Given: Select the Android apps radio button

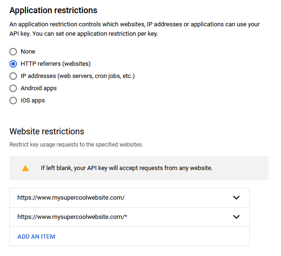Looking at the screenshot, I should tap(13, 88).
